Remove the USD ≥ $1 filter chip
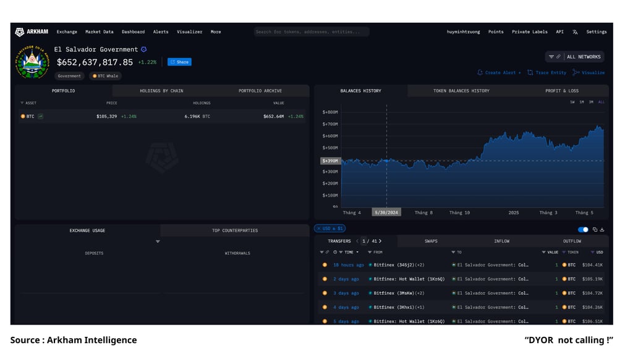Screen dimensions: 633x348 (318, 229)
